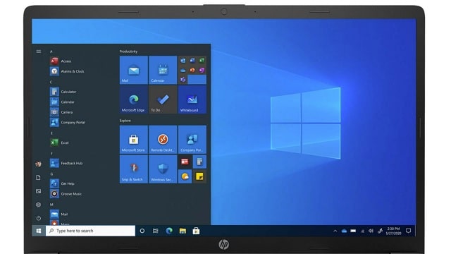Open PowerPoint in the Office tile folder
The height and width of the screenshot is (254, 451).
192,70
